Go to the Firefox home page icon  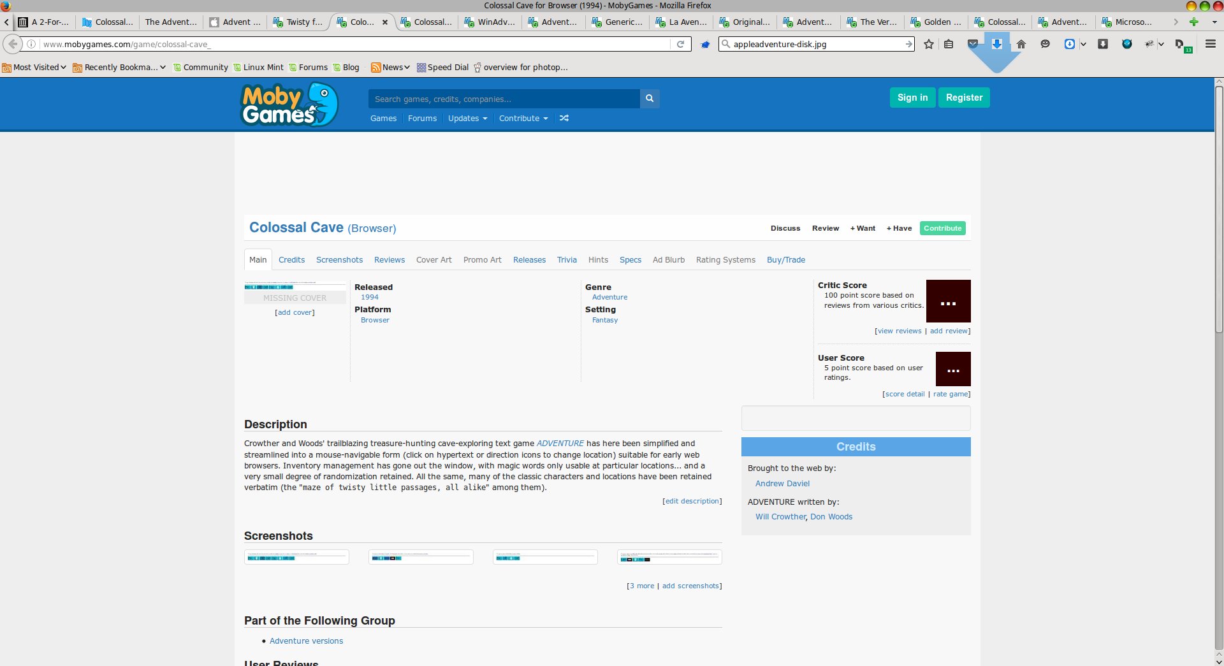[x=1021, y=45]
